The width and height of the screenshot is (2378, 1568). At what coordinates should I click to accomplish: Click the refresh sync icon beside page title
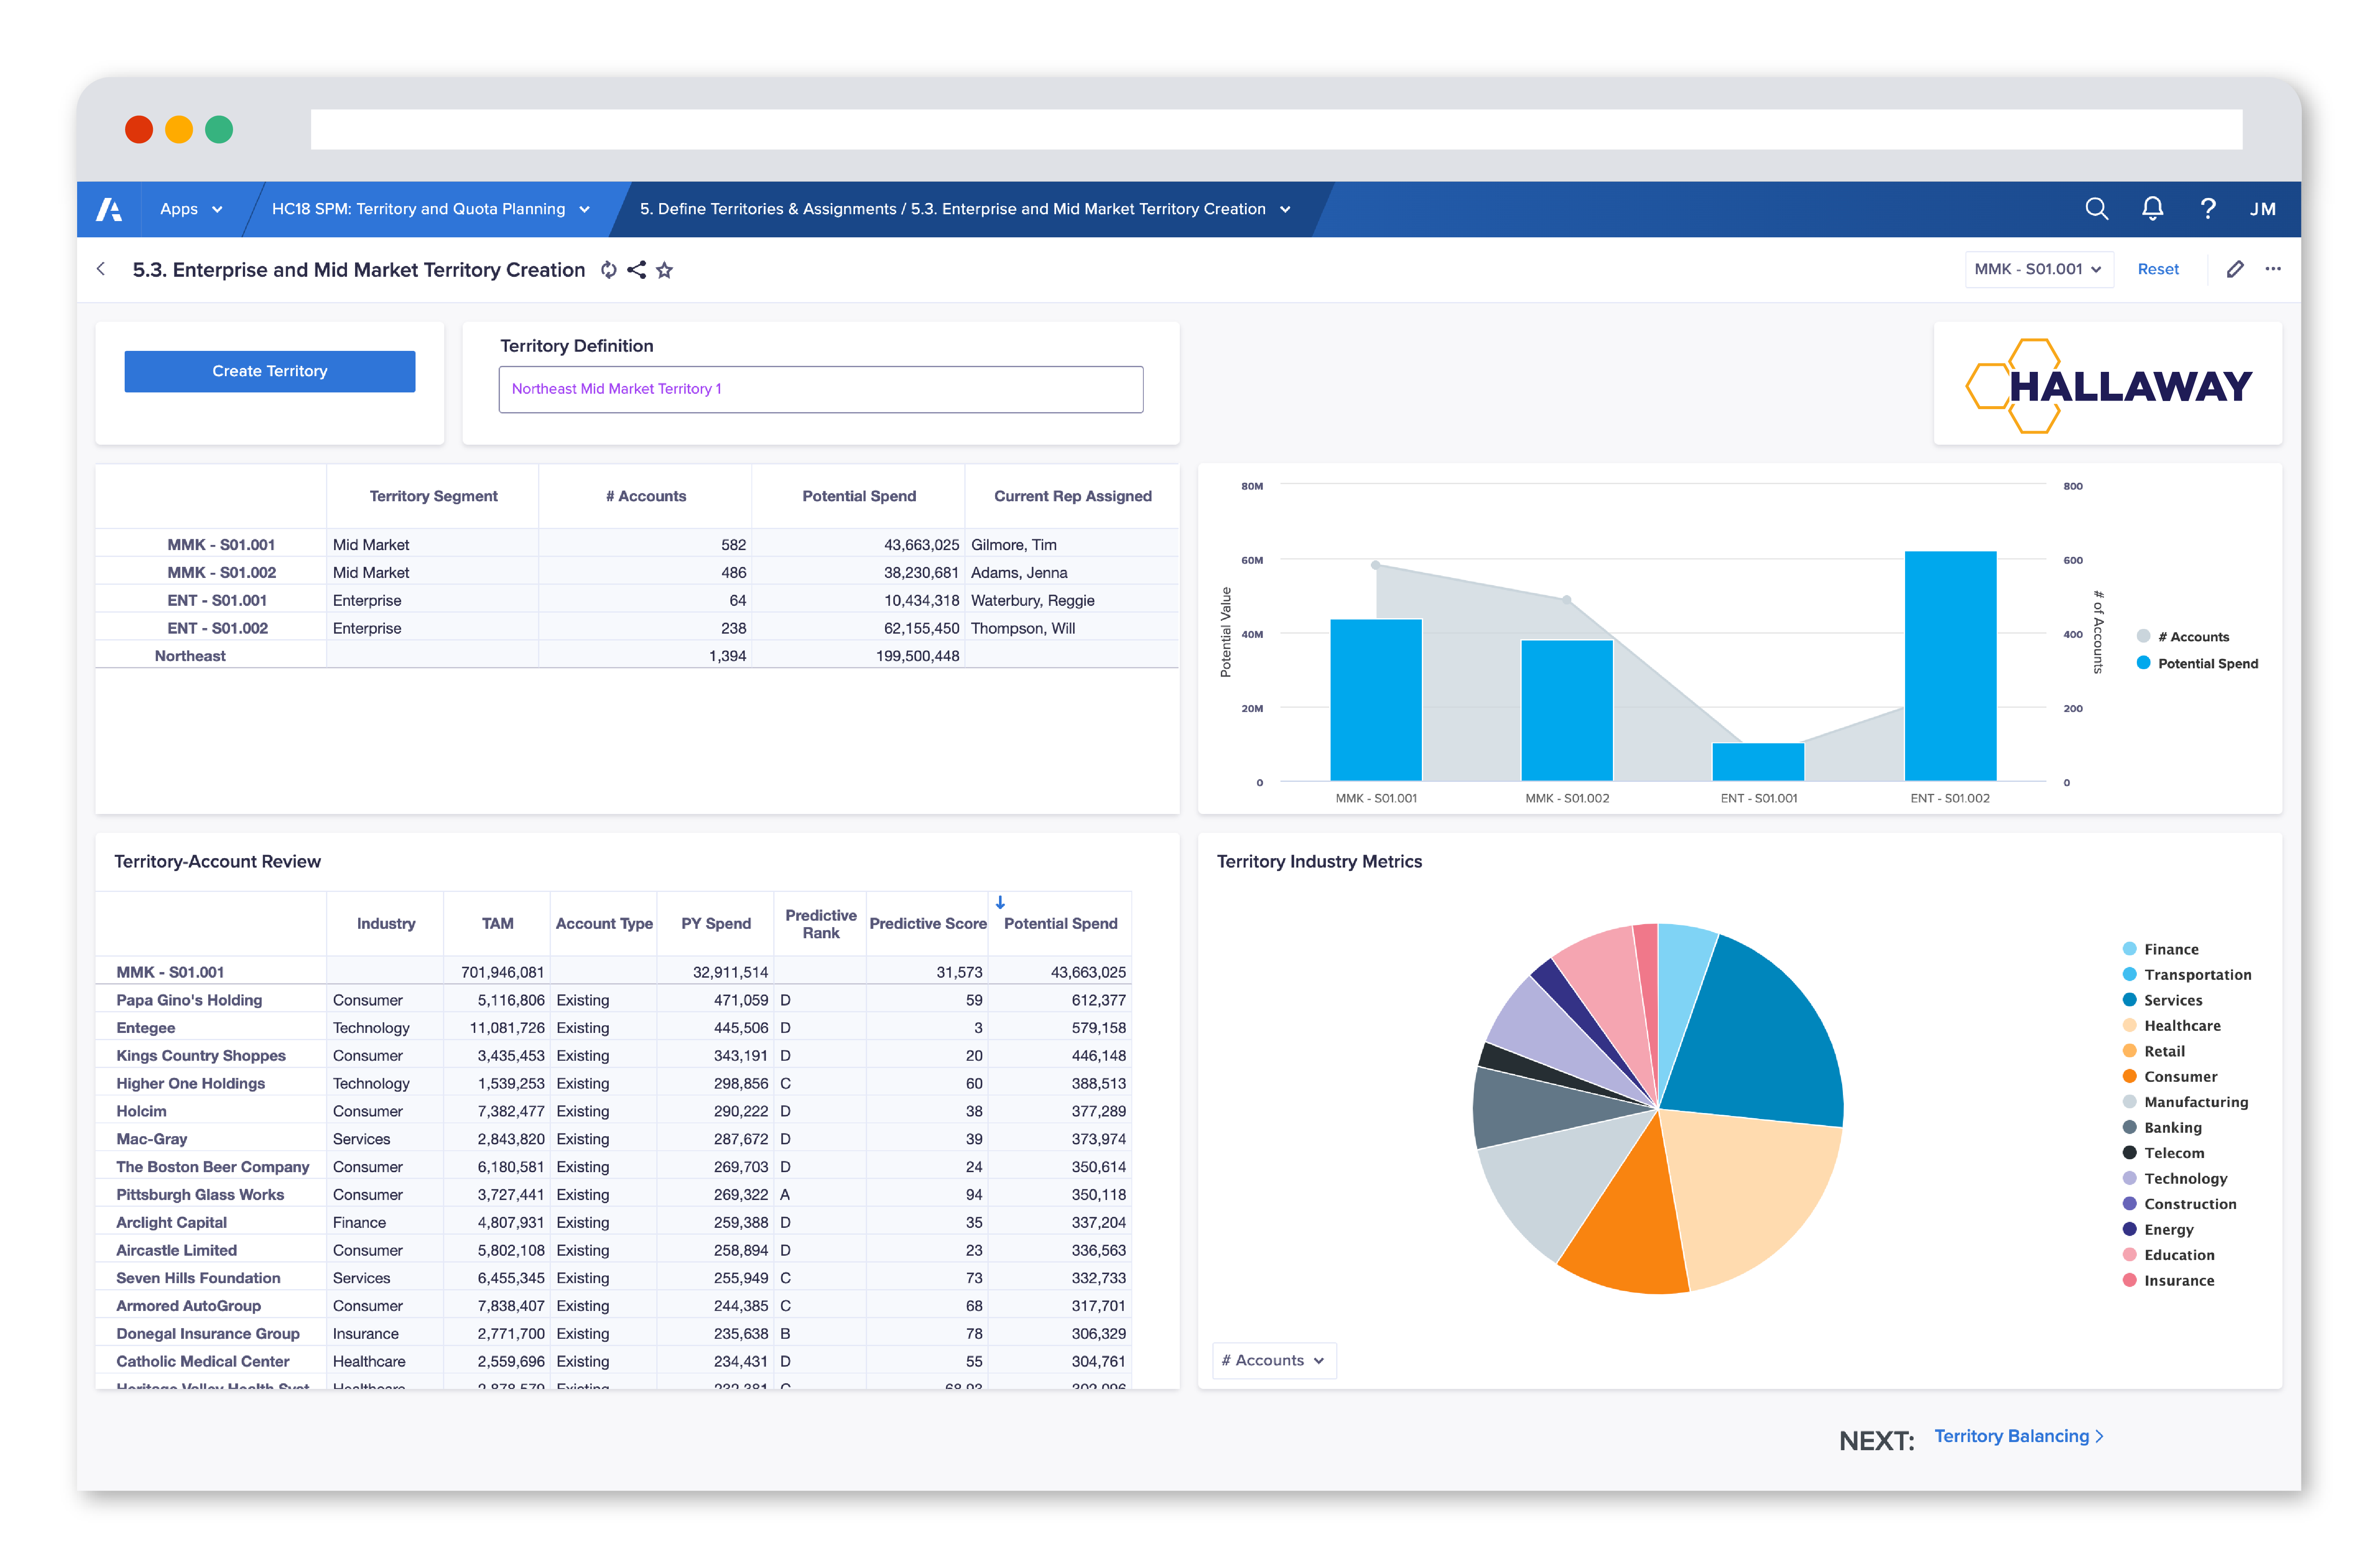point(608,270)
